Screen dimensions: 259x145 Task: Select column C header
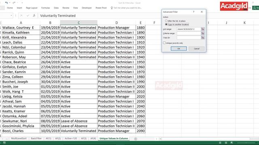pos(79,23)
